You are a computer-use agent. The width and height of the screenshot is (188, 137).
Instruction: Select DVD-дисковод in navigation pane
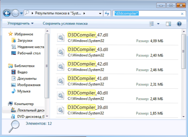(31, 116)
